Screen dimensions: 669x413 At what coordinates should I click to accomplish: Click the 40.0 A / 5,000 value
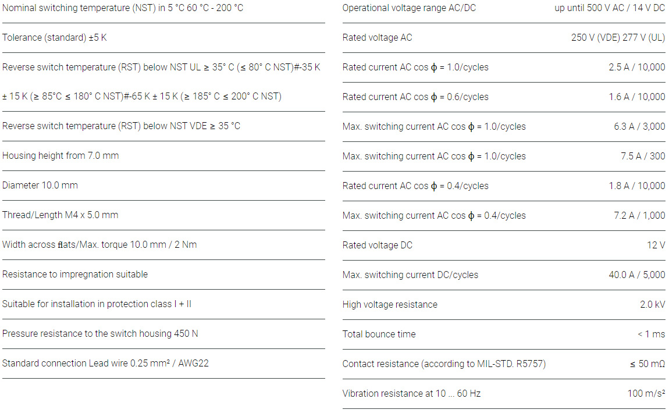point(637,275)
